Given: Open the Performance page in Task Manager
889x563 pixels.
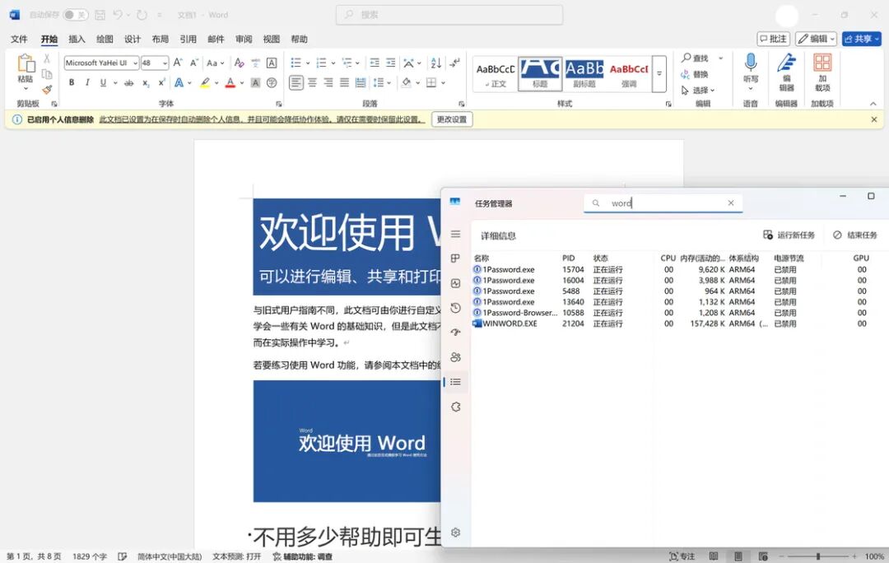Looking at the screenshot, I should 456,283.
